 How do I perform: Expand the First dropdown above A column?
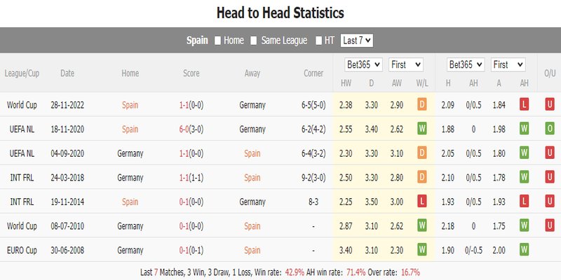[508, 64]
